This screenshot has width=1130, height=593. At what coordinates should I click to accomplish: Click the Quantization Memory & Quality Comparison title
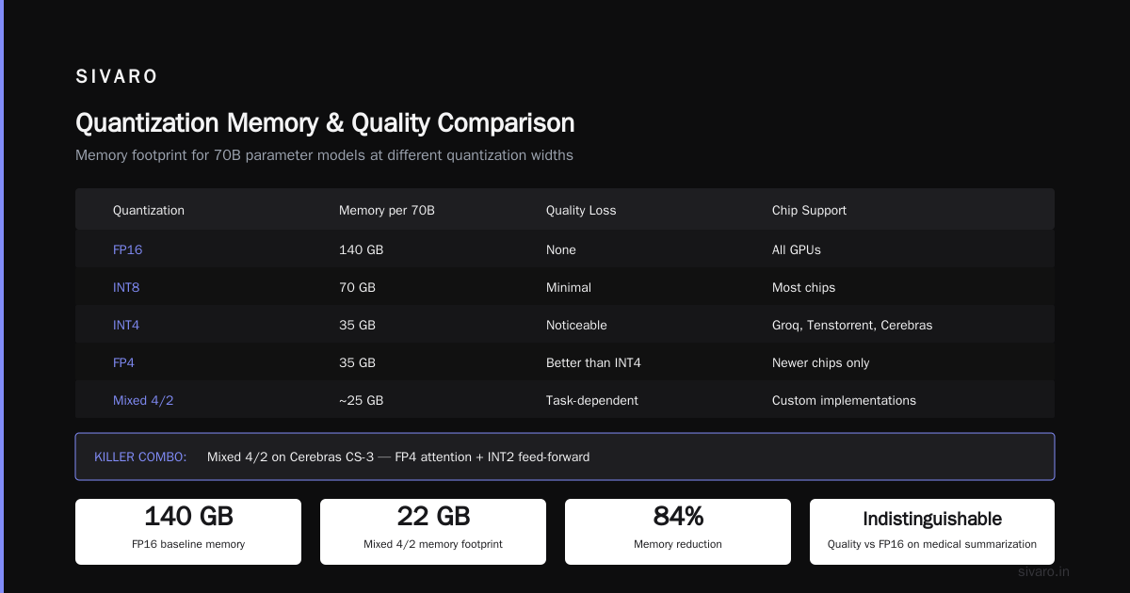[325, 123]
